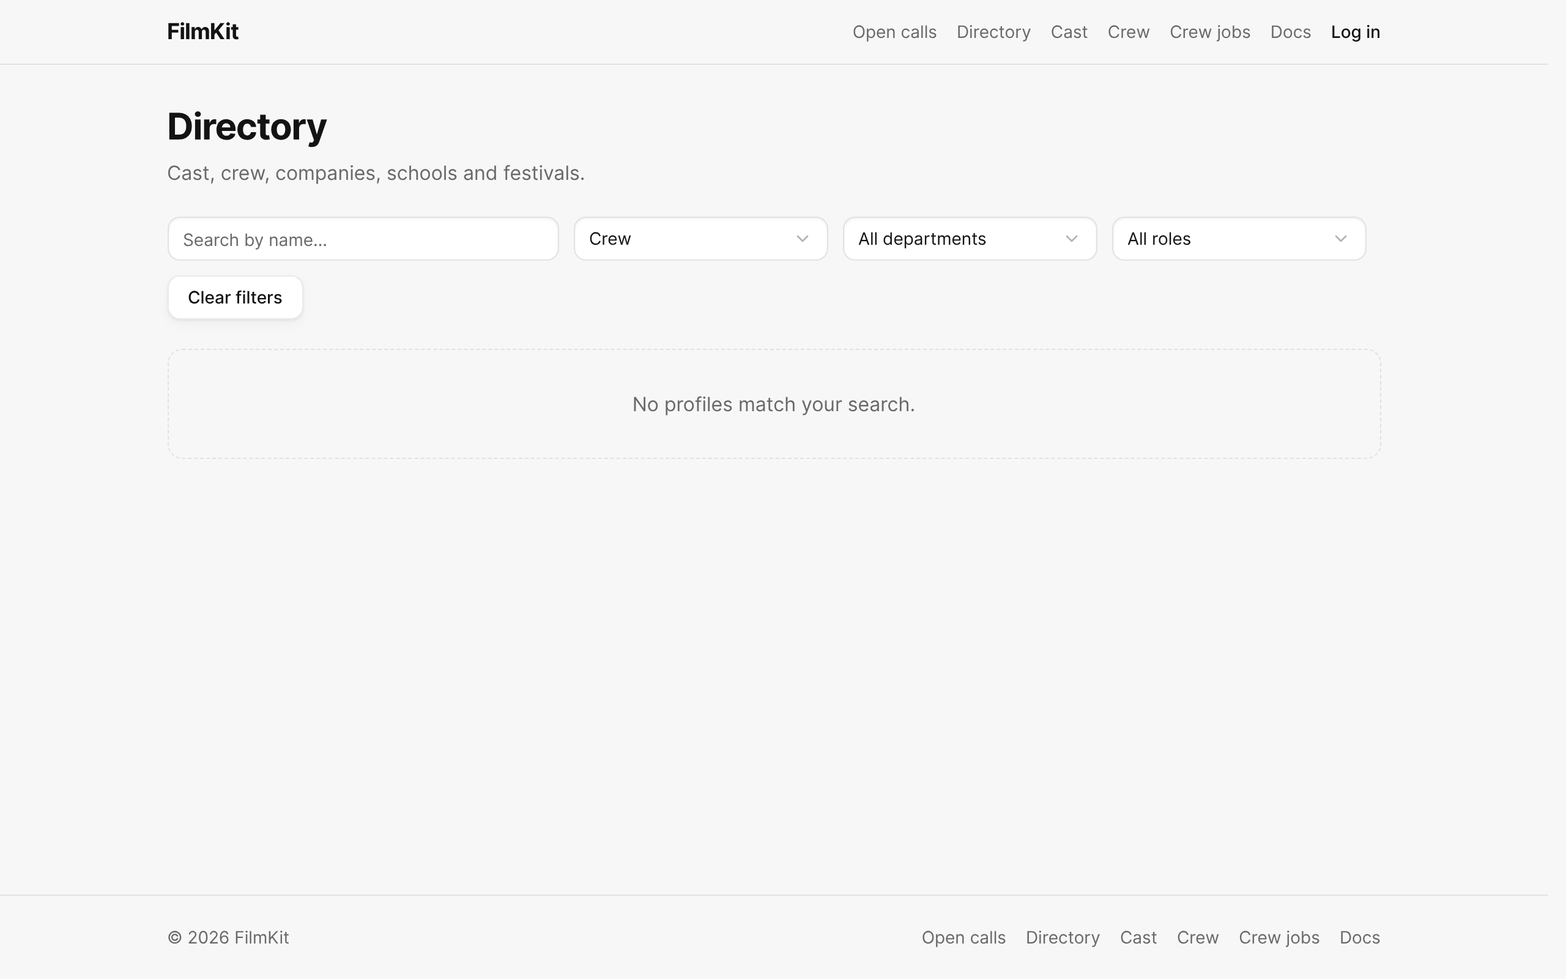The image size is (1566, 979).
Task: Select Cast in the top navigation bar
Action: click(1069, 32)
